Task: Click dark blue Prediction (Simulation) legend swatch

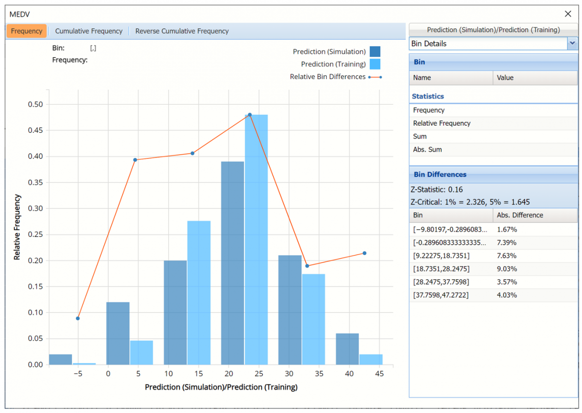Action: pos(374,52)
